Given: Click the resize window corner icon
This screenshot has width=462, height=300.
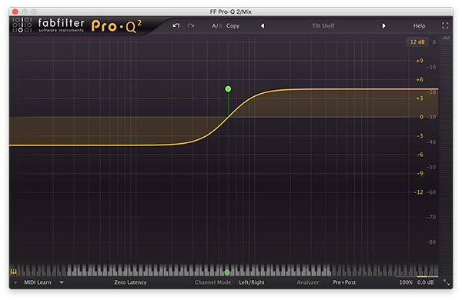Looking at the screenshot, I should pyautogui.click(x=447, y=282).
